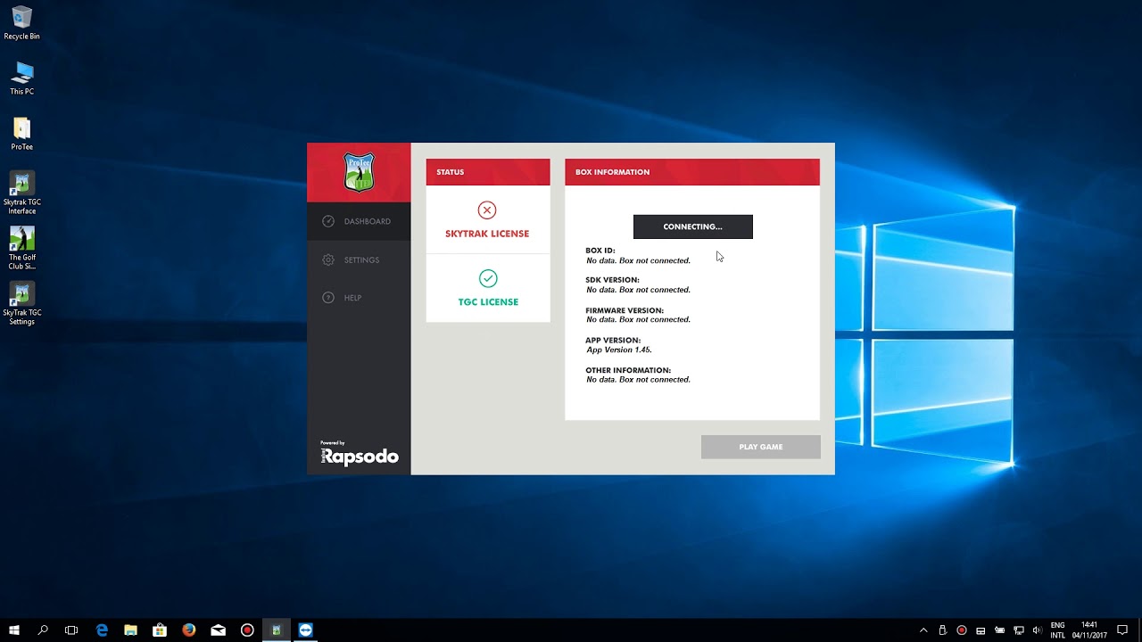Click the STATUS panel header

coord(488,172)
